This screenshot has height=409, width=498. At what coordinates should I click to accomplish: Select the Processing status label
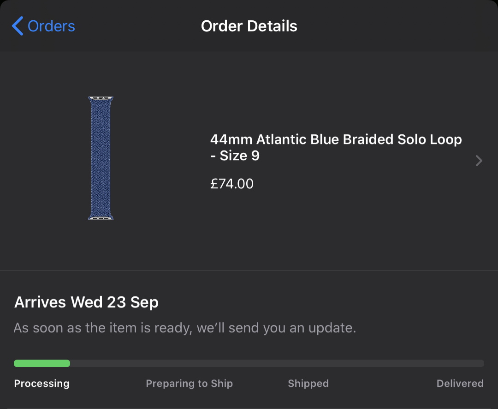pos(41,384)
